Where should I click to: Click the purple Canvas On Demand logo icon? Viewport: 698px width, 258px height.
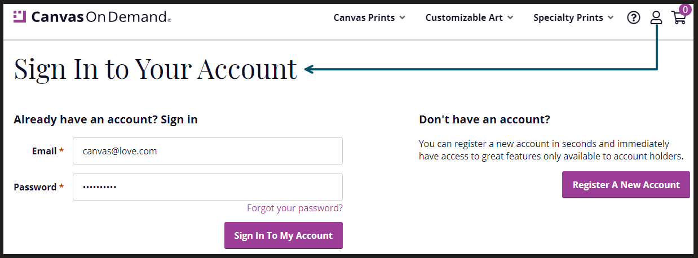coord(20,17)
